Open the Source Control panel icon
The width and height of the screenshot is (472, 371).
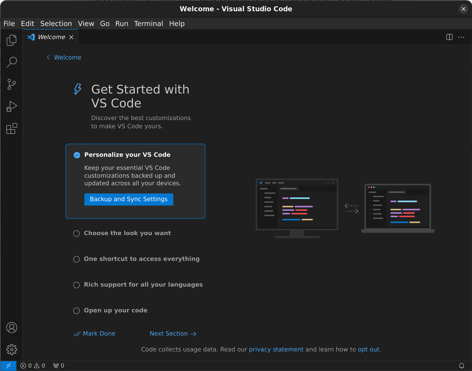click(11, 84)
